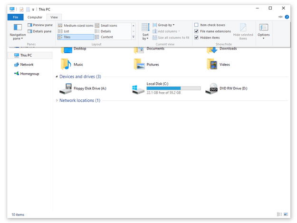Open the Local Disk (C:) drive
Viewport: 297px width, 223px height.
tap(138, 88)
